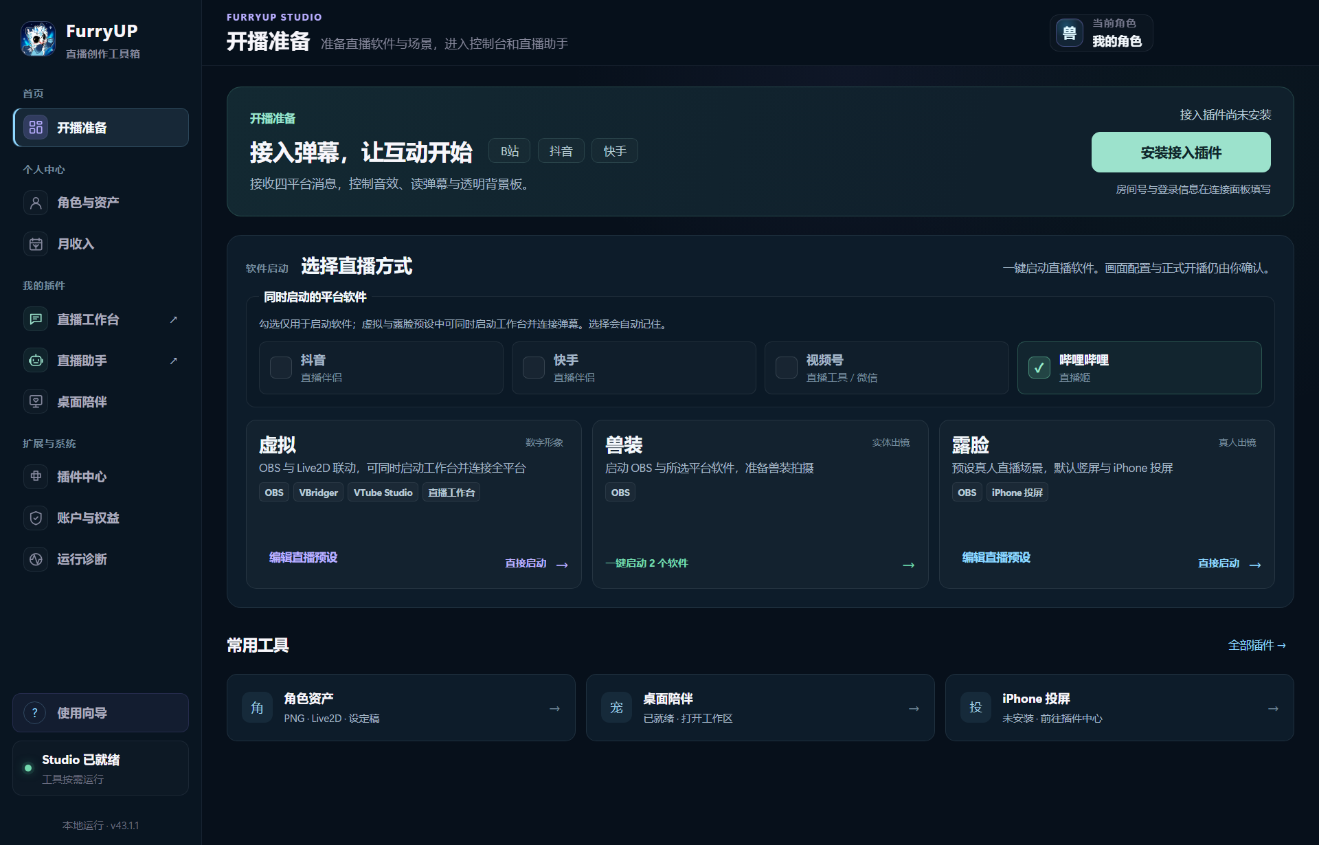Click the 开播准备 grid icon in sidebar

point(36,127)
